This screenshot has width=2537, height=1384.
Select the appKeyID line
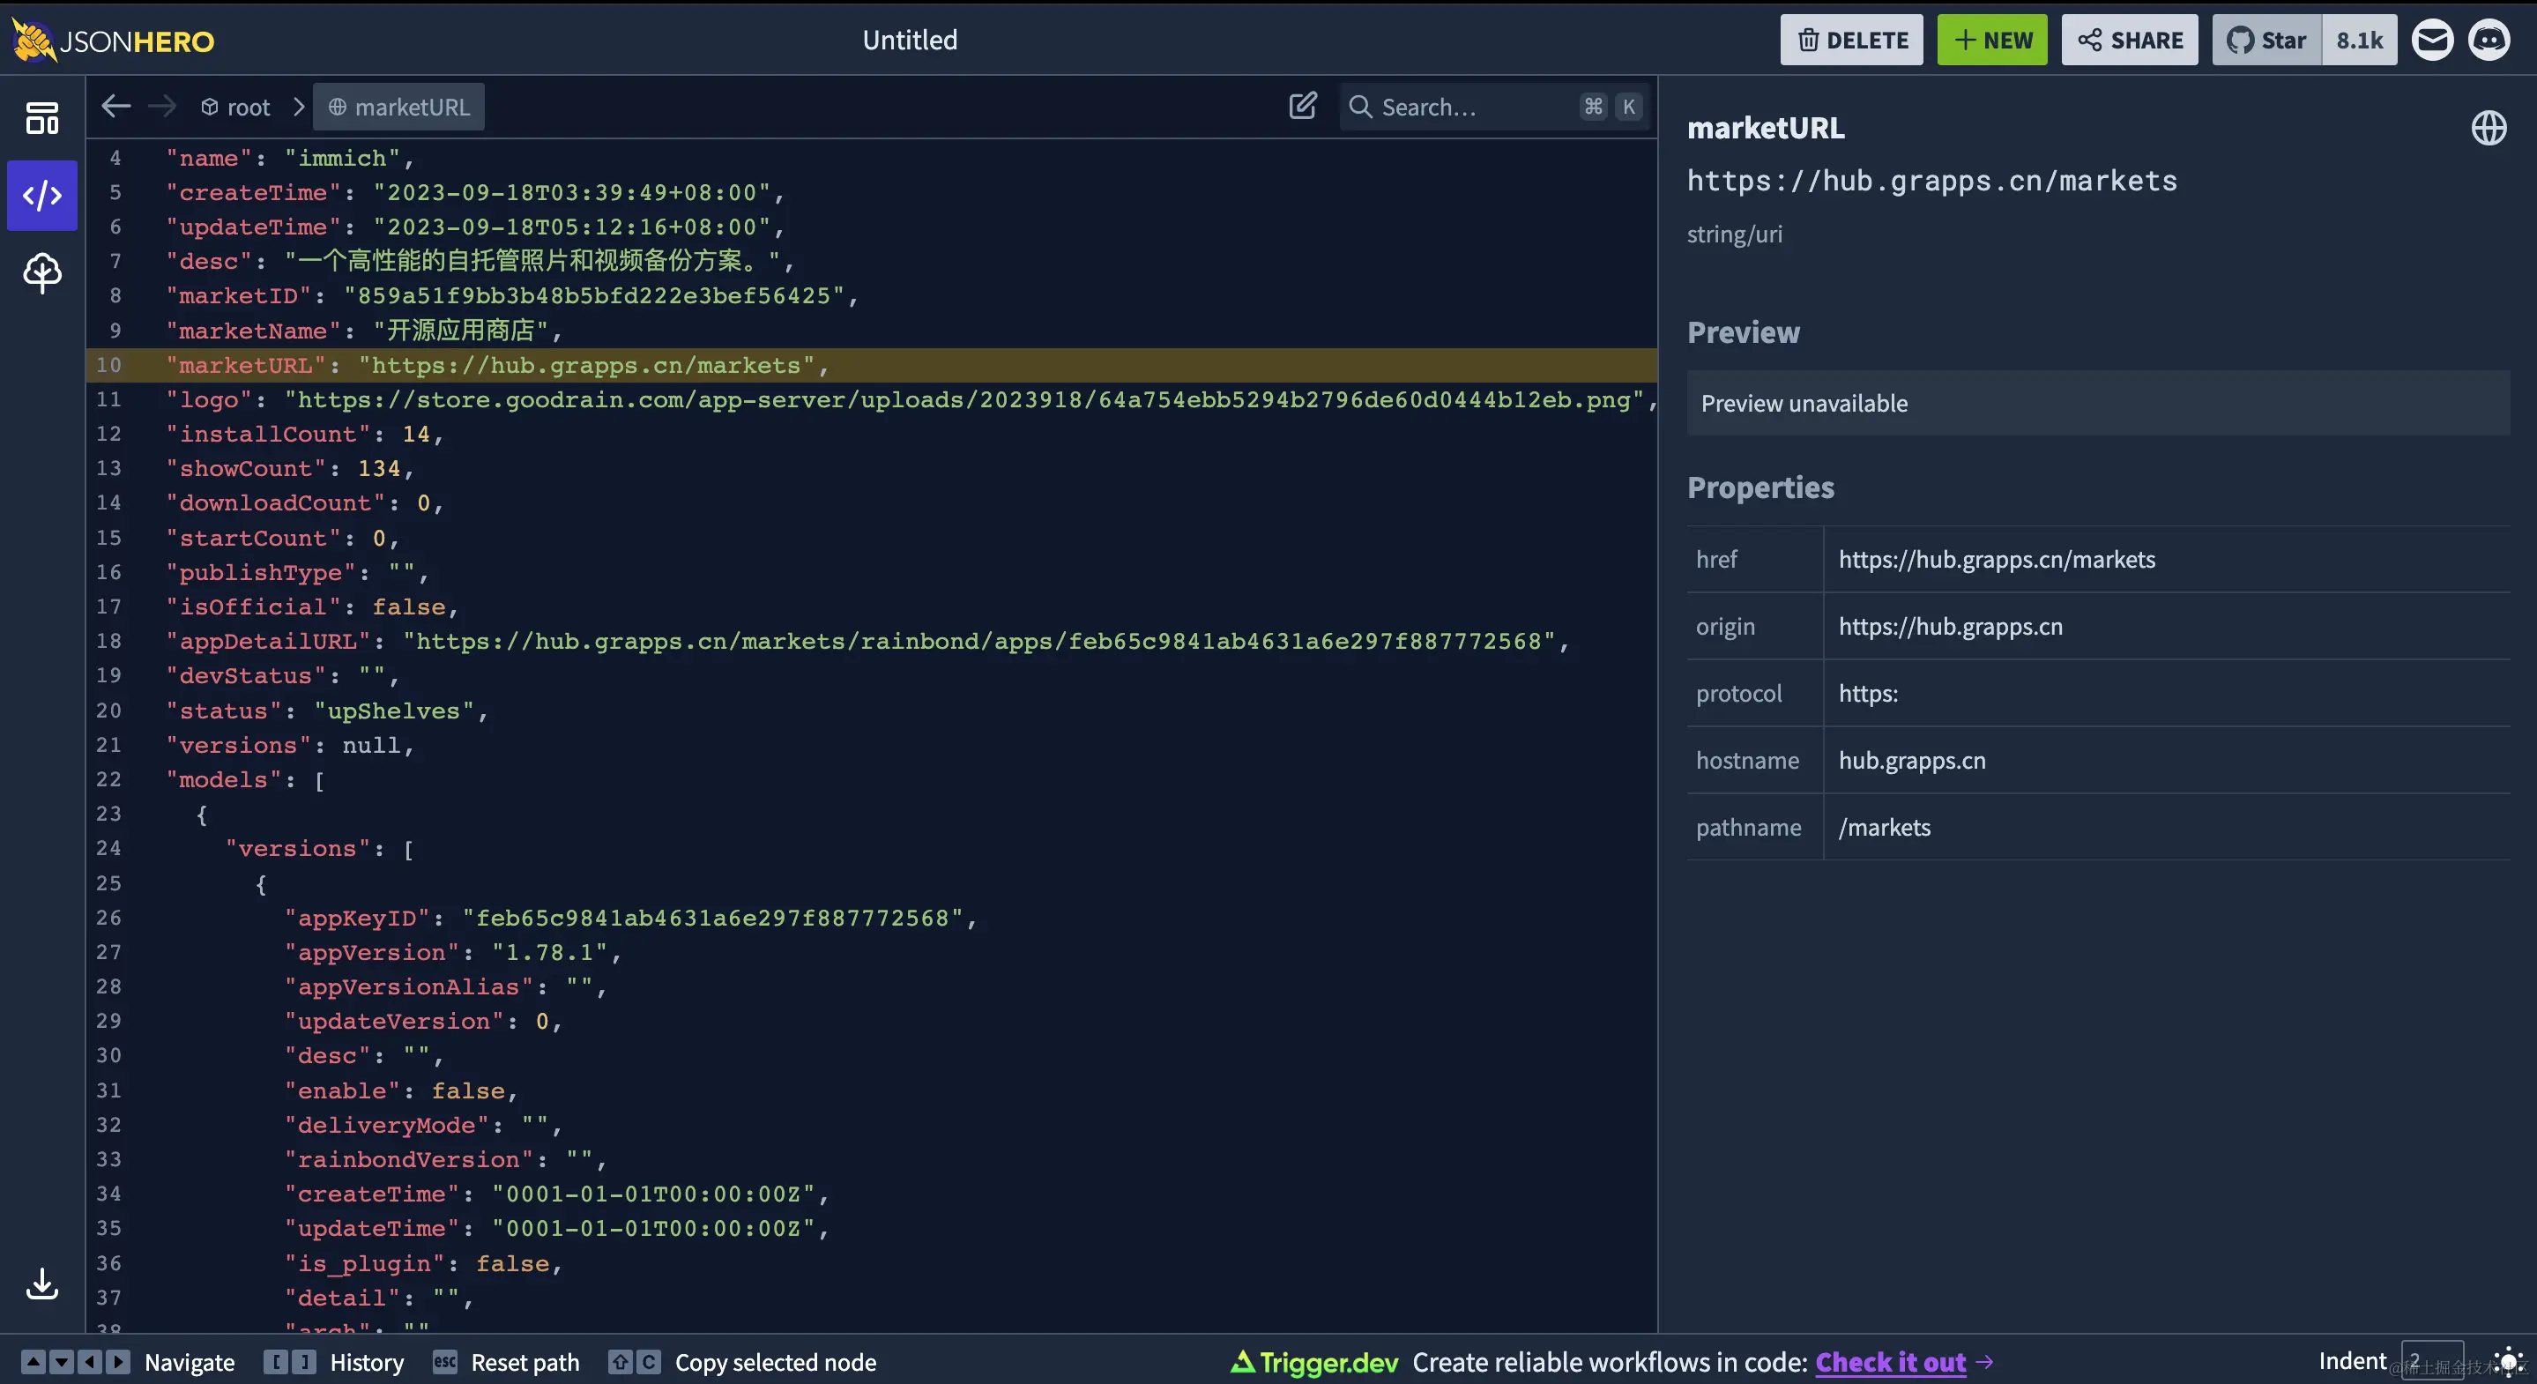[872, 918]
